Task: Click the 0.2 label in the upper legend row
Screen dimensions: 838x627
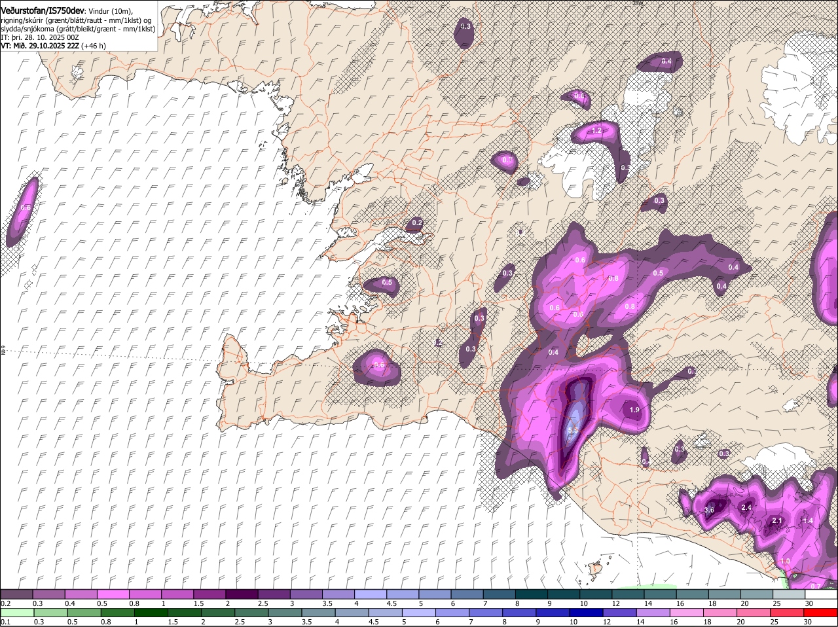Action: pyautogui.click(x=5, y=603)
